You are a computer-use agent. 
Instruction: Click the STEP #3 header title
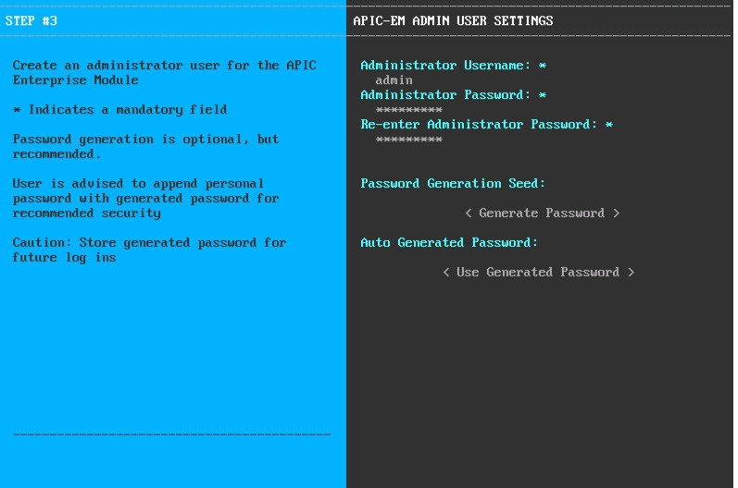point(31,20)
